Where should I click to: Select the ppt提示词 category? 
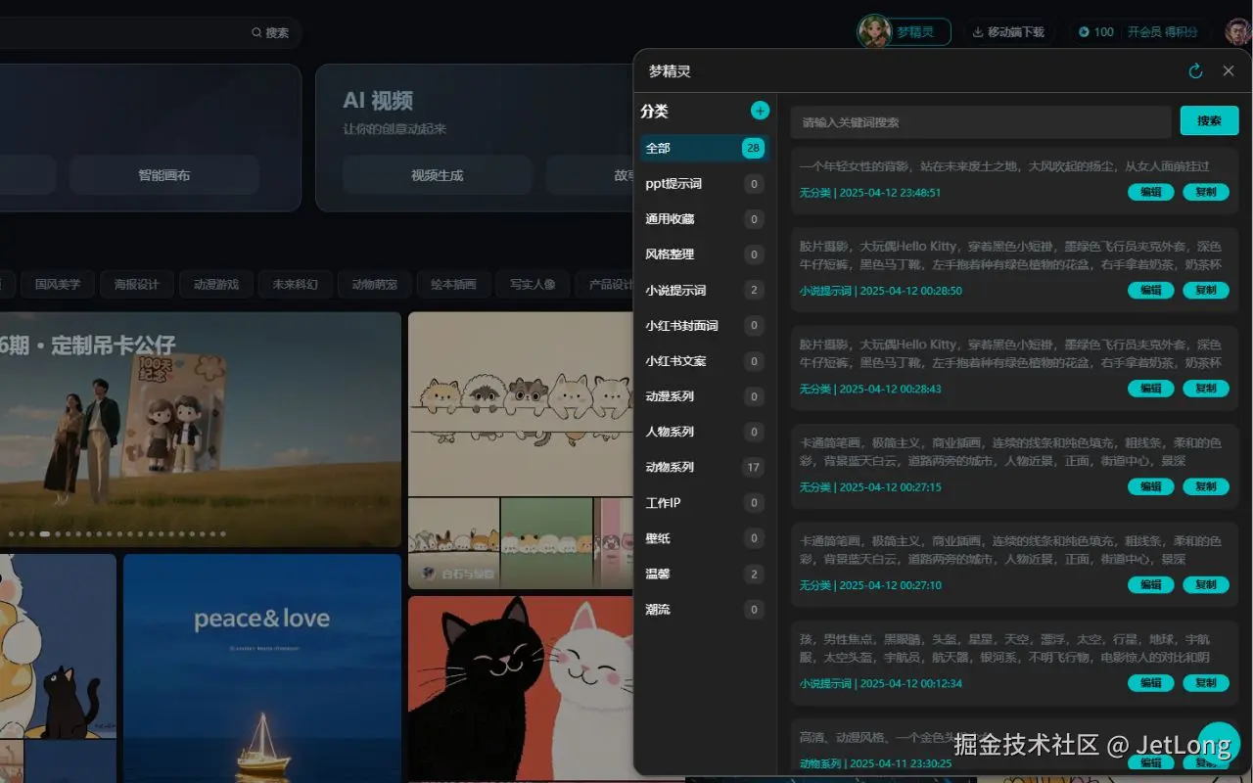[x=703, y=184]
